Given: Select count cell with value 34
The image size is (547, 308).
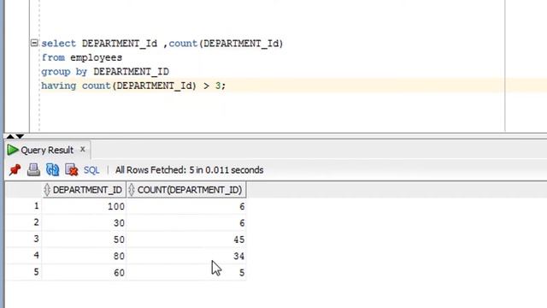Looking at the screenshot, I should (x=186, y=256).
